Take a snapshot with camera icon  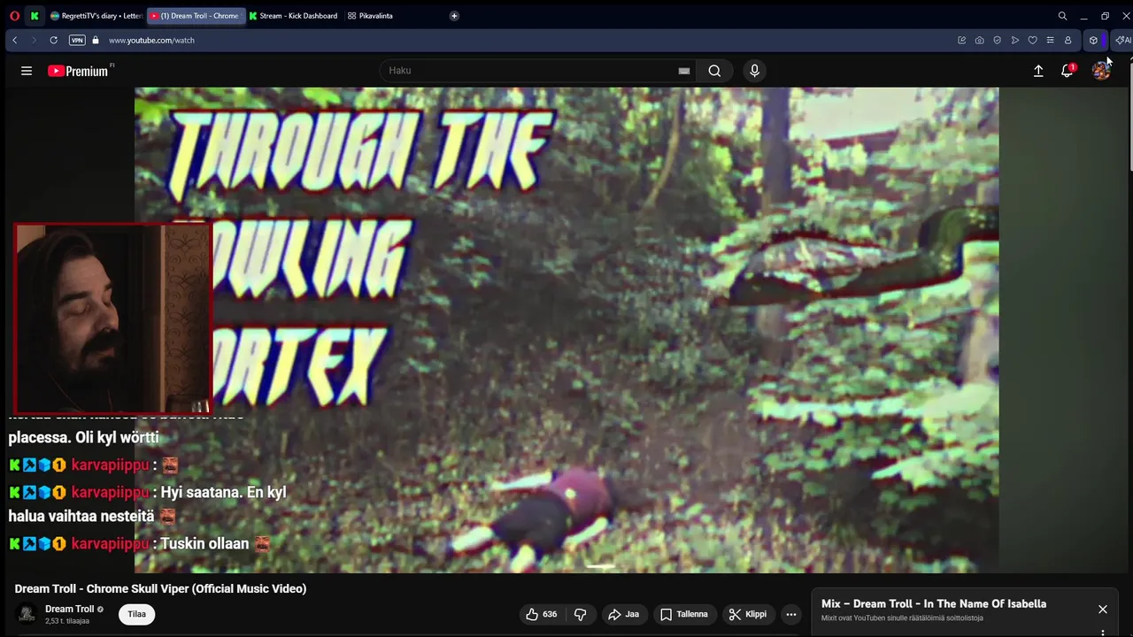click(979, 40)
